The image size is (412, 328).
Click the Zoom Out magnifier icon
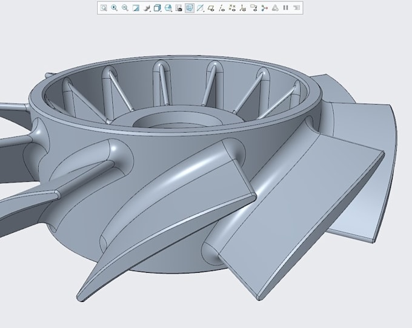coord(125,8)
